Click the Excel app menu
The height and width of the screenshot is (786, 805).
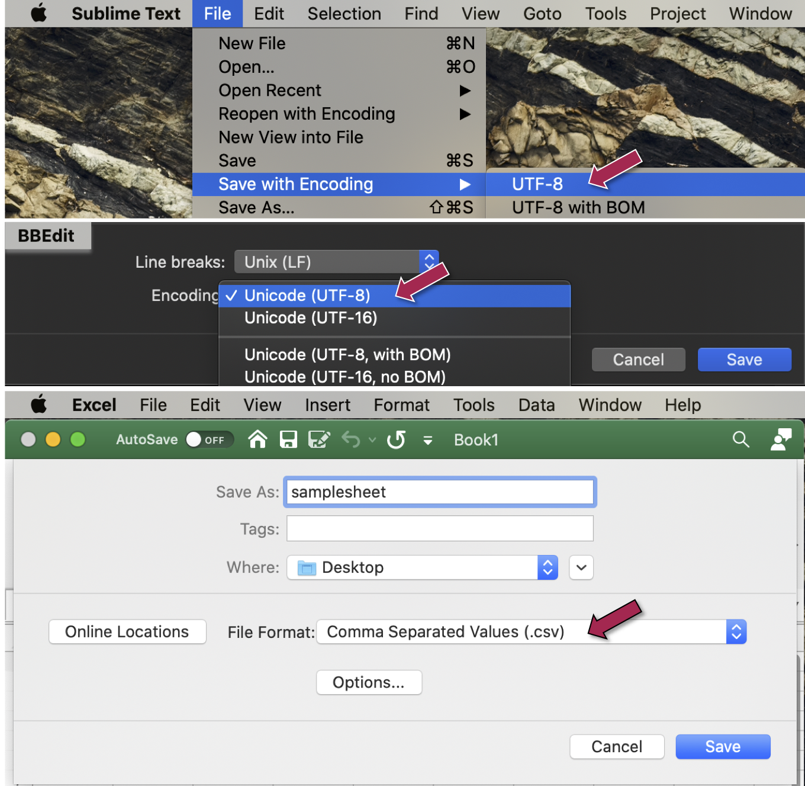click(x=94, y=405)
